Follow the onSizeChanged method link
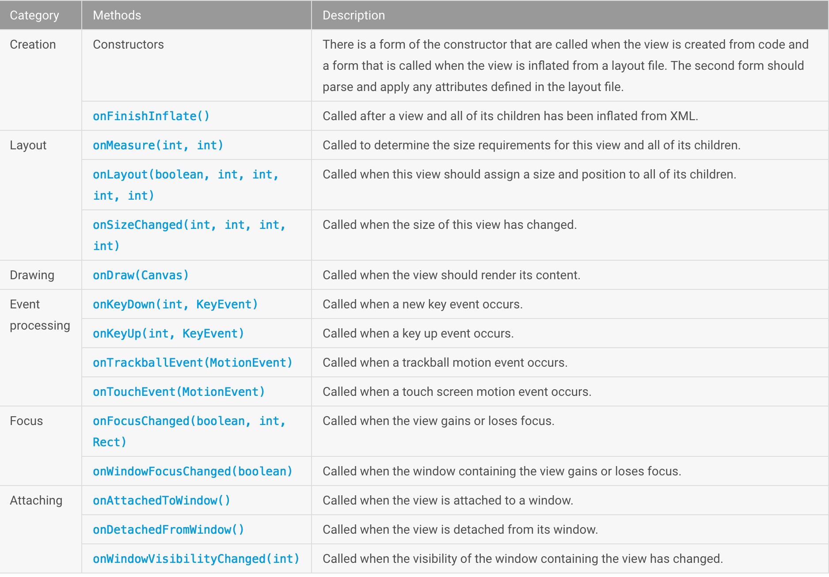 coord(189,225)
